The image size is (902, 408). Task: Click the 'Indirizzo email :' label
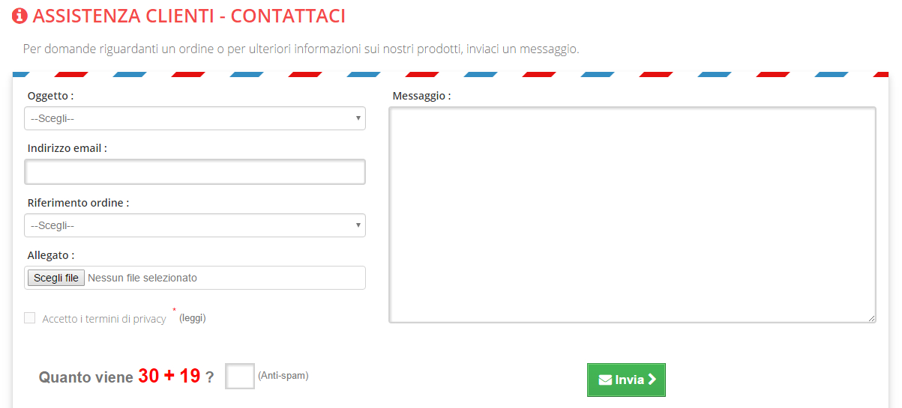tap(67, 148)
